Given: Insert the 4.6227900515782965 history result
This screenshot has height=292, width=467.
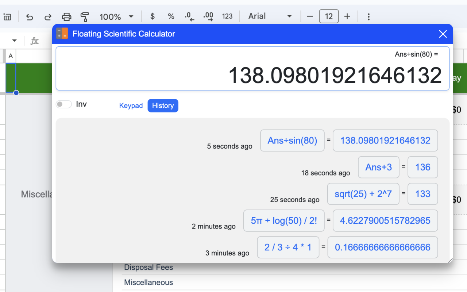Looking at the screenshot, I should pyautogui.click(x=385, y=220).
